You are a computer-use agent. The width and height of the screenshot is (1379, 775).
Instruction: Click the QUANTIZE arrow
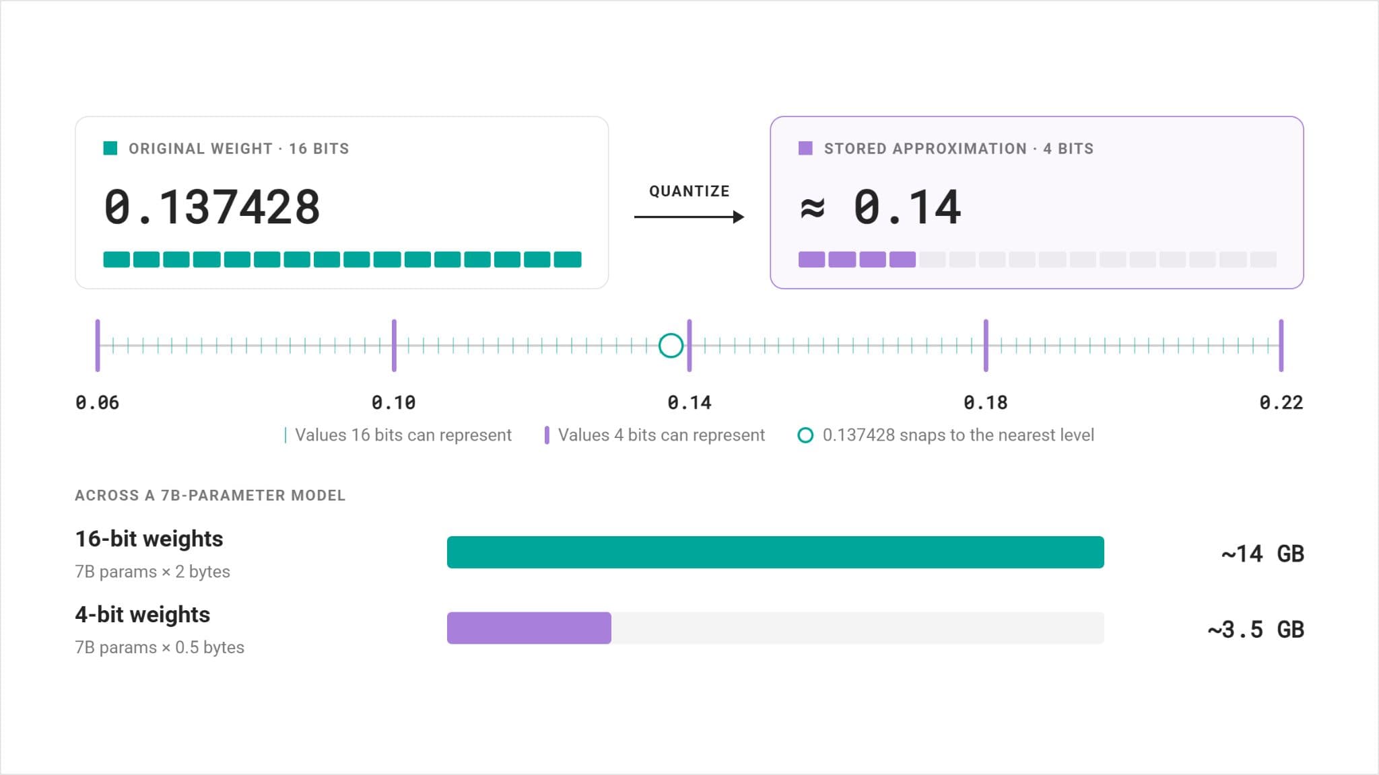pos(689,217)
